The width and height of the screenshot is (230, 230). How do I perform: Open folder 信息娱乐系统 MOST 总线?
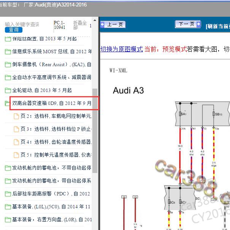(x=52, y=51)
